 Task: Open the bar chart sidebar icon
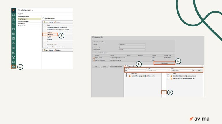click(14, 53)
